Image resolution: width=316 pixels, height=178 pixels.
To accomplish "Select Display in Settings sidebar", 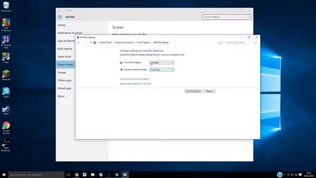I will [61, 25].
